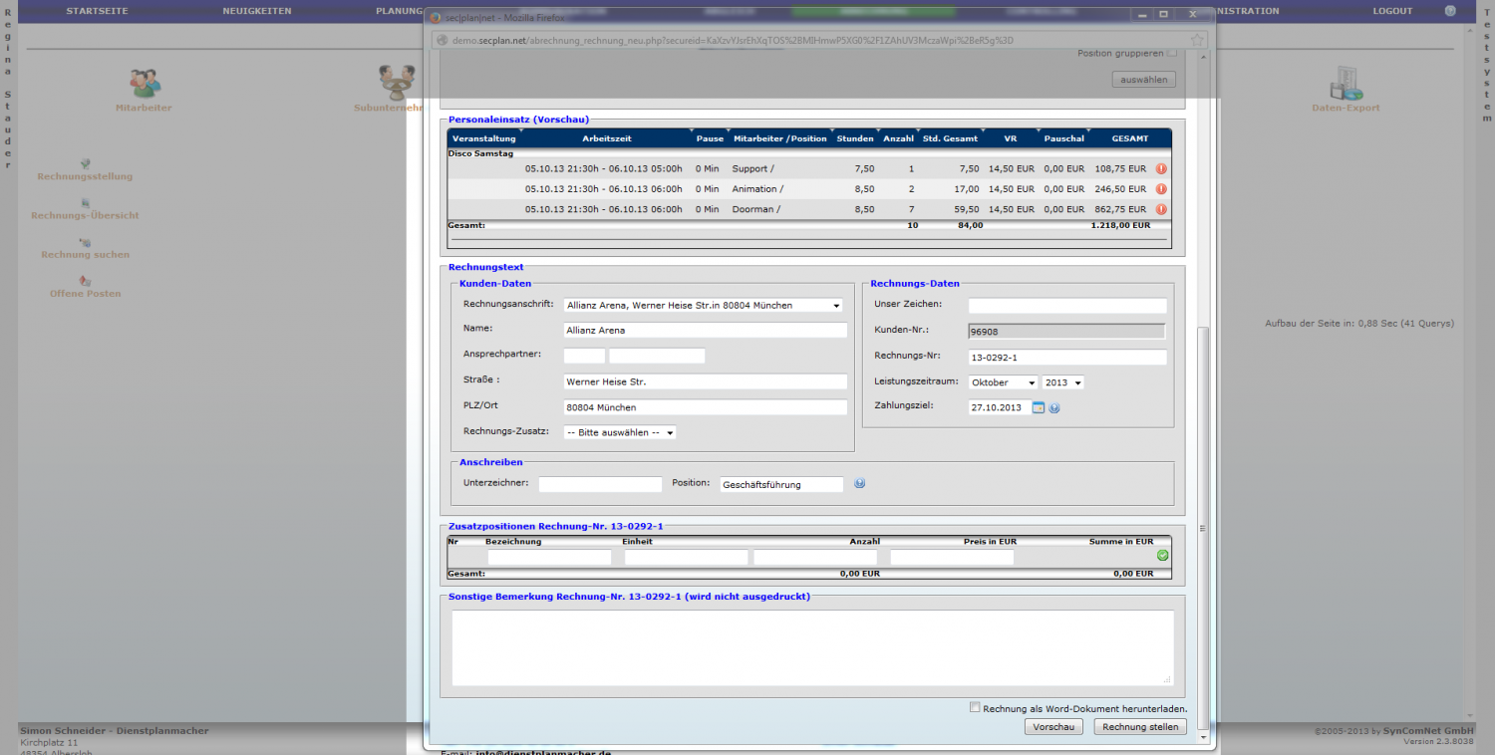Open the Rechnungs-Zusatz dropdown

tap(620, 432)
